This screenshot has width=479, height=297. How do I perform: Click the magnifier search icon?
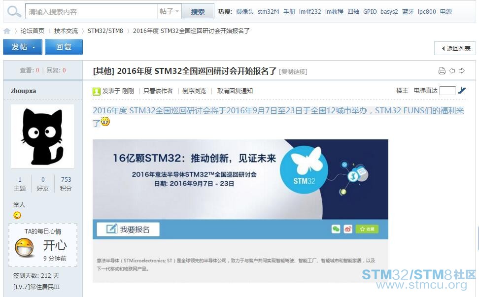pyautogui.click(x=14, y=12)
